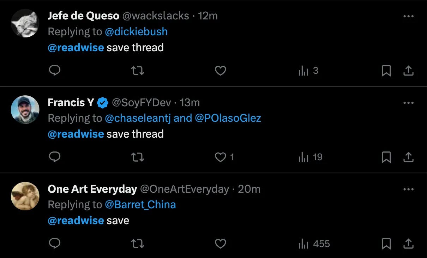Open more options for Jefe de Queso's tweet
This screenshot has width=427, height=258.
pyautogui.click(x=408, y=16)
